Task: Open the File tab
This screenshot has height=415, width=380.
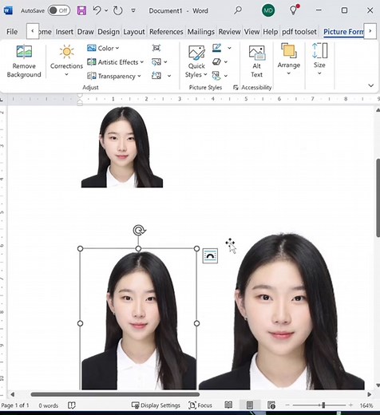Action: pyautogui.click(x=12, y=32)
